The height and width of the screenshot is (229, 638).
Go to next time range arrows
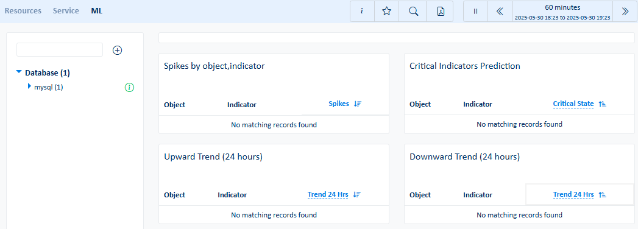point(625,12)
